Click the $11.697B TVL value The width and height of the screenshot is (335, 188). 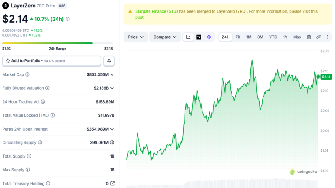[x=106, y=115]
